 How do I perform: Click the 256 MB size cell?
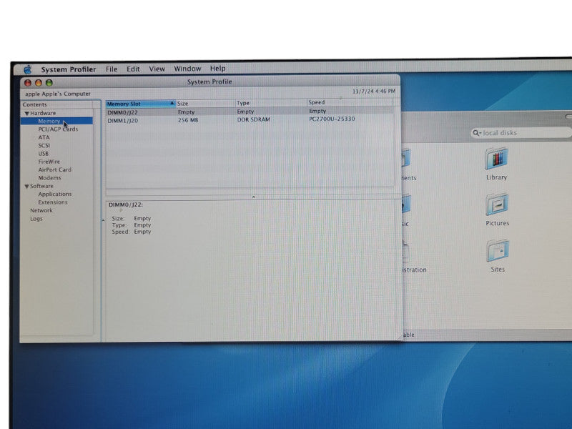click(x=188, y=120)
